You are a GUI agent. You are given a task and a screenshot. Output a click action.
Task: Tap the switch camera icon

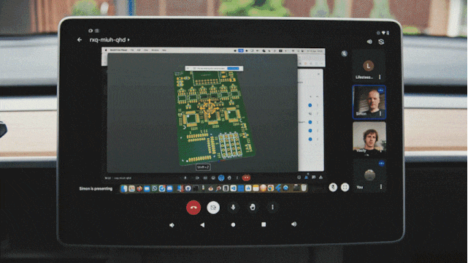(381, 42)
